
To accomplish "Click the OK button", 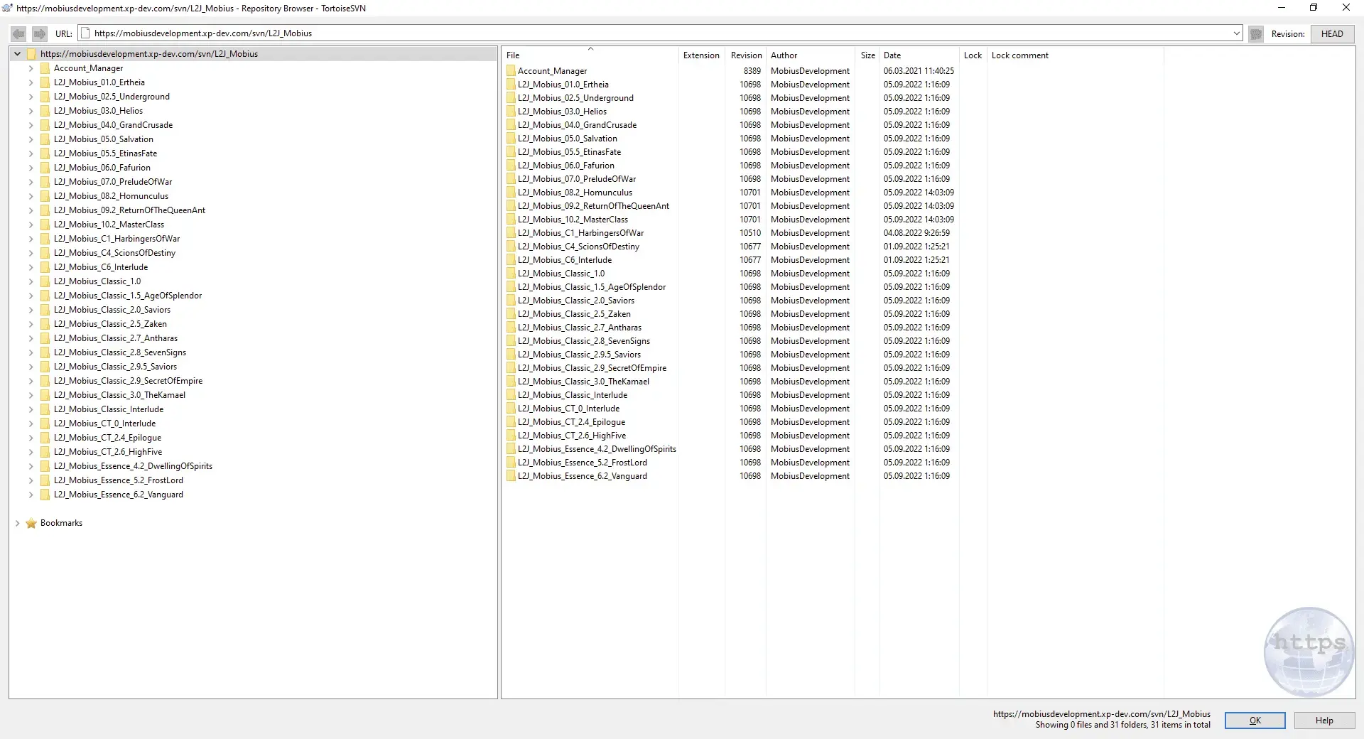I will 1255,721.
